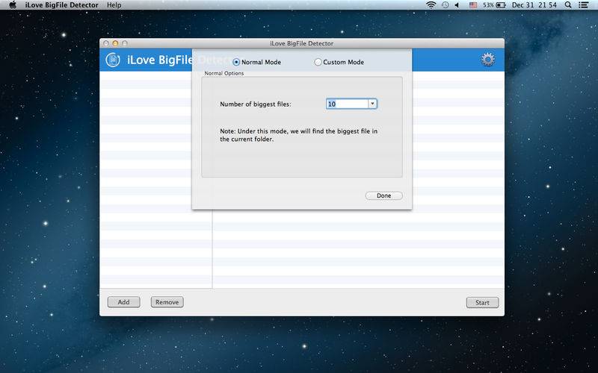Click the number of biggest files field showing 10
The width and height of the screenshot is (598, 373).
[x=347, y=104]
